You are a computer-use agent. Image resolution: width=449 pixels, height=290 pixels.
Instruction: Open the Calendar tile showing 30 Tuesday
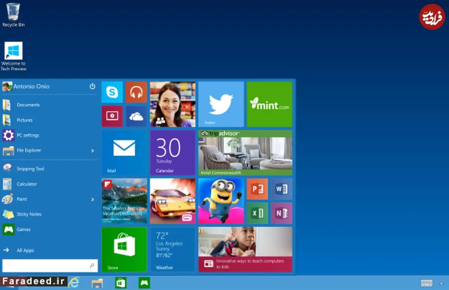[x=172, y=153]
